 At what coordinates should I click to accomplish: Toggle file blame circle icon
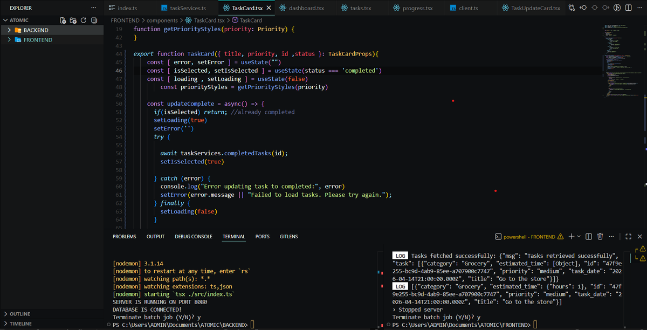click(x=617, y=8)
